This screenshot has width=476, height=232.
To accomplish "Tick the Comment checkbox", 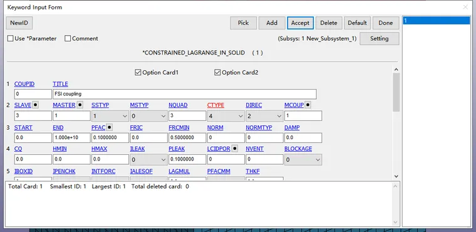I will [68, 39].
